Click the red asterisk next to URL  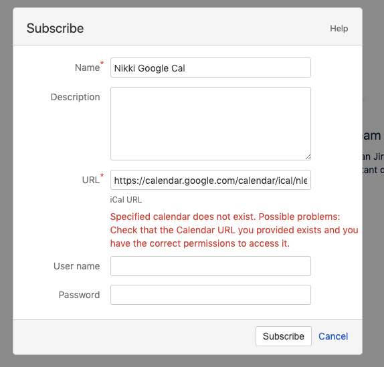click(102, 175)
